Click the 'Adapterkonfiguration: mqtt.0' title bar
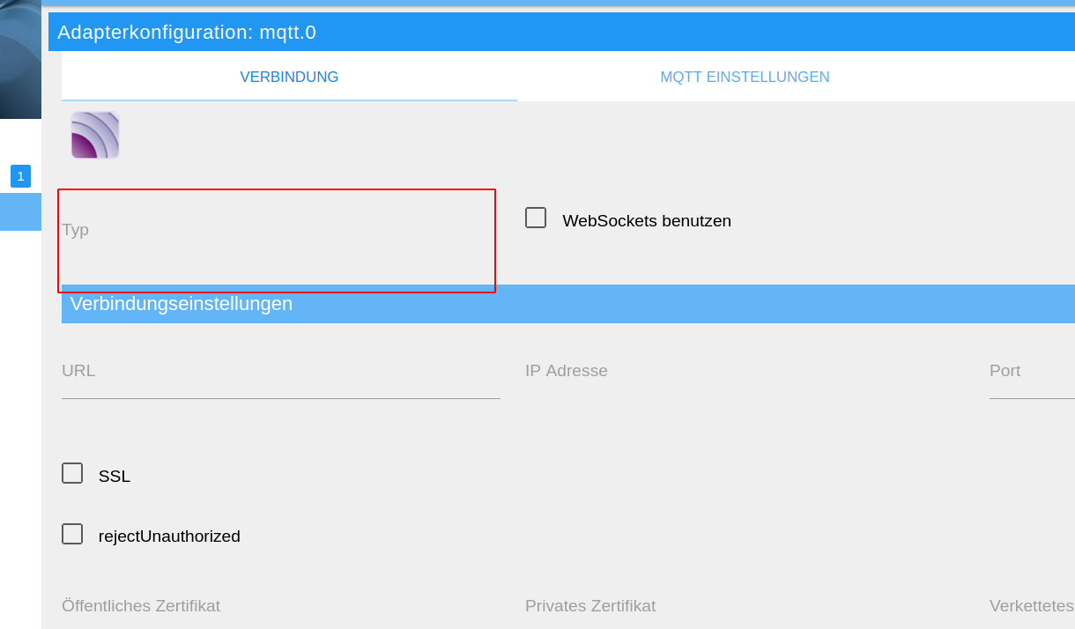This screenshot has height=629, width=1075. click(x=561, y=32)
